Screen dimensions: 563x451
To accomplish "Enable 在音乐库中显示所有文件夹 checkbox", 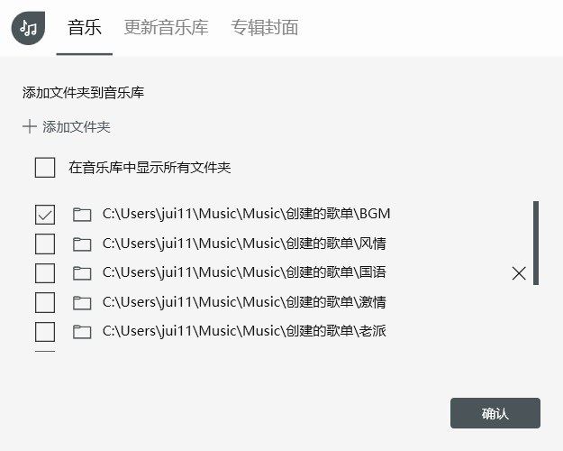I will click(x=45, y=168).
